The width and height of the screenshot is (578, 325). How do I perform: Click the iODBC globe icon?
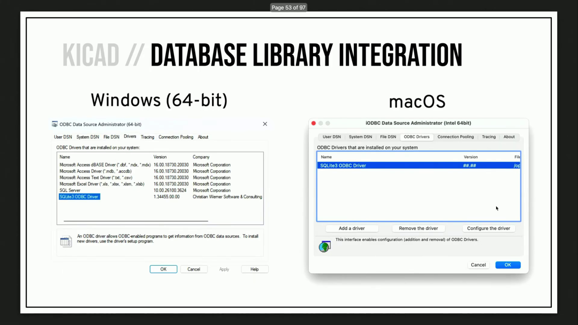325,246
